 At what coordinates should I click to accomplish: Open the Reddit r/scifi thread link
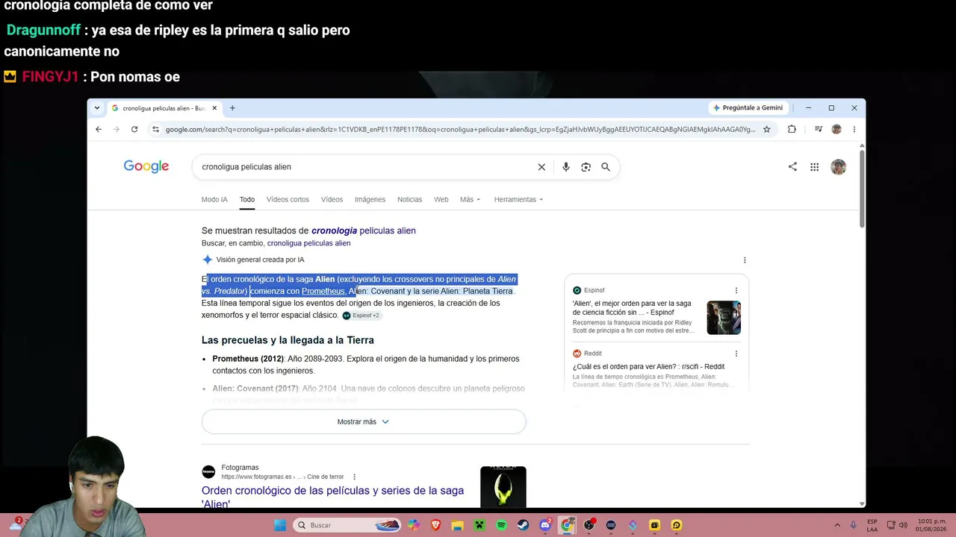[x=648, y=367]
